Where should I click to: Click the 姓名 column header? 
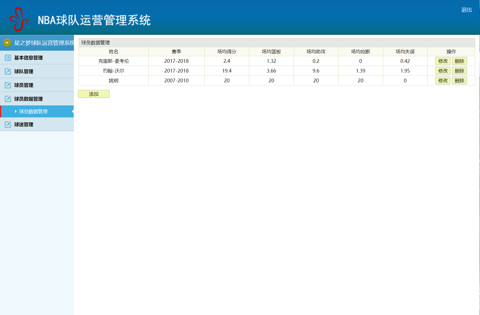click(114, 51)
